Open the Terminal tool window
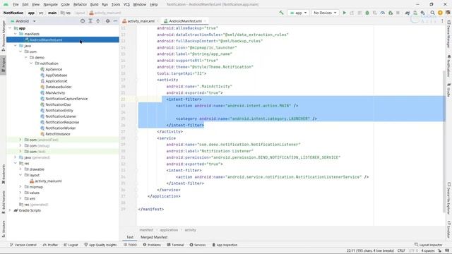This screenshot has height=254, width=452. (x=175, y=245)
